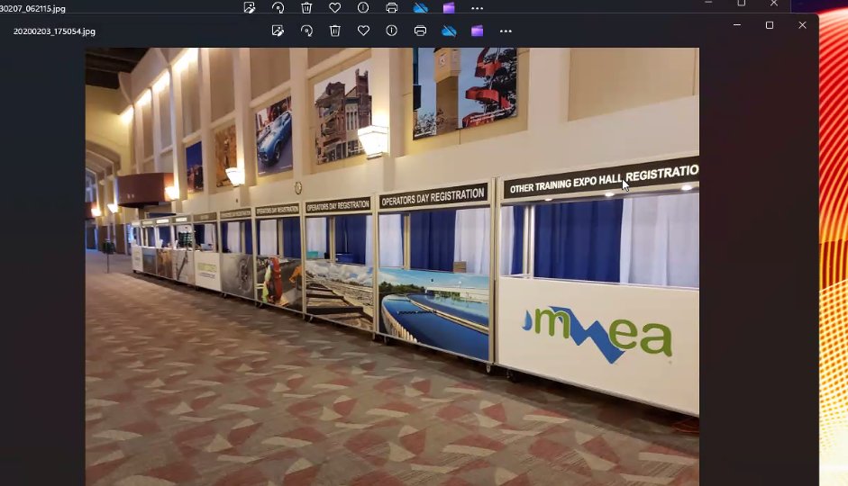Click the OneDrive cloud icon in front window
Screen dimensions: 848x486
coord(449,31)
